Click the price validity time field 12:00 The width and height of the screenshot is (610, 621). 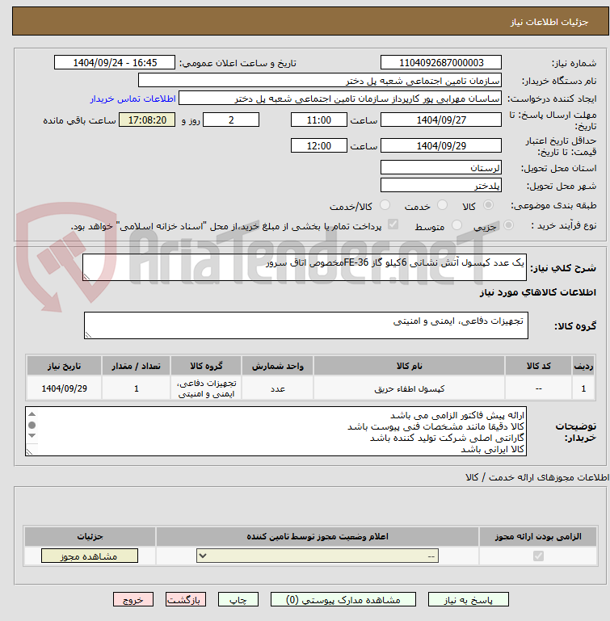click(318, 145)
